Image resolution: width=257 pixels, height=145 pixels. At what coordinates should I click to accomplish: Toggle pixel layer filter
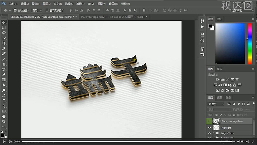tap(229, 104)
